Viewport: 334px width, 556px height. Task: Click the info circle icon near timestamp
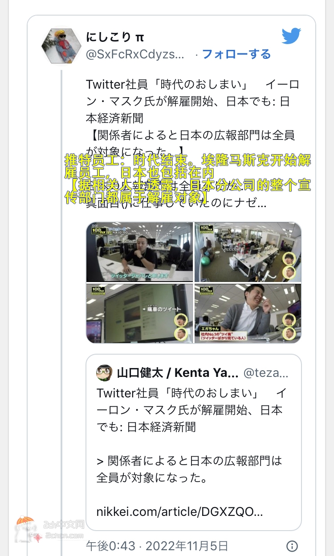pyautogui.click(x=292, y=546)
